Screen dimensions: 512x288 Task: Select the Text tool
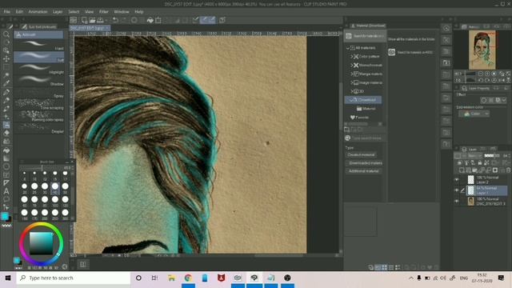click(6, 191)
